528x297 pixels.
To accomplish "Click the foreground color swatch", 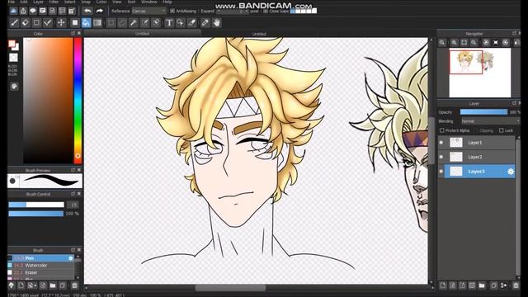I will 12,44.
